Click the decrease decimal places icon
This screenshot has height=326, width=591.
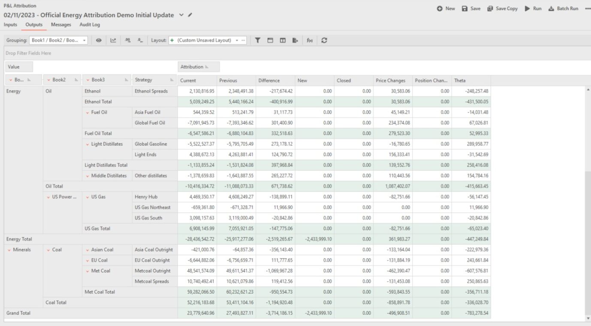point(140,40)
